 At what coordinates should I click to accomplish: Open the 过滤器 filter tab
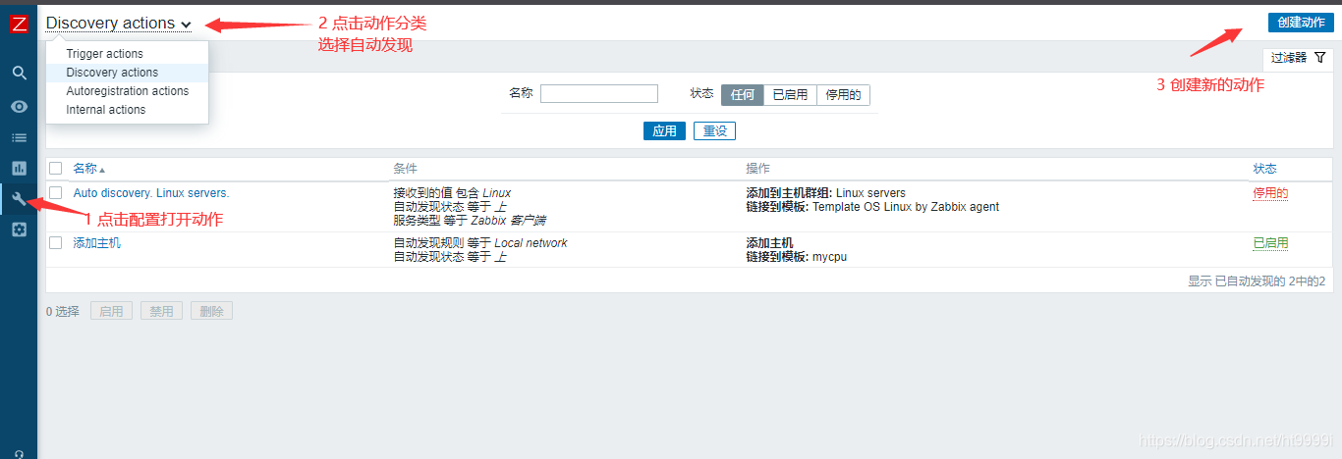1298,58
